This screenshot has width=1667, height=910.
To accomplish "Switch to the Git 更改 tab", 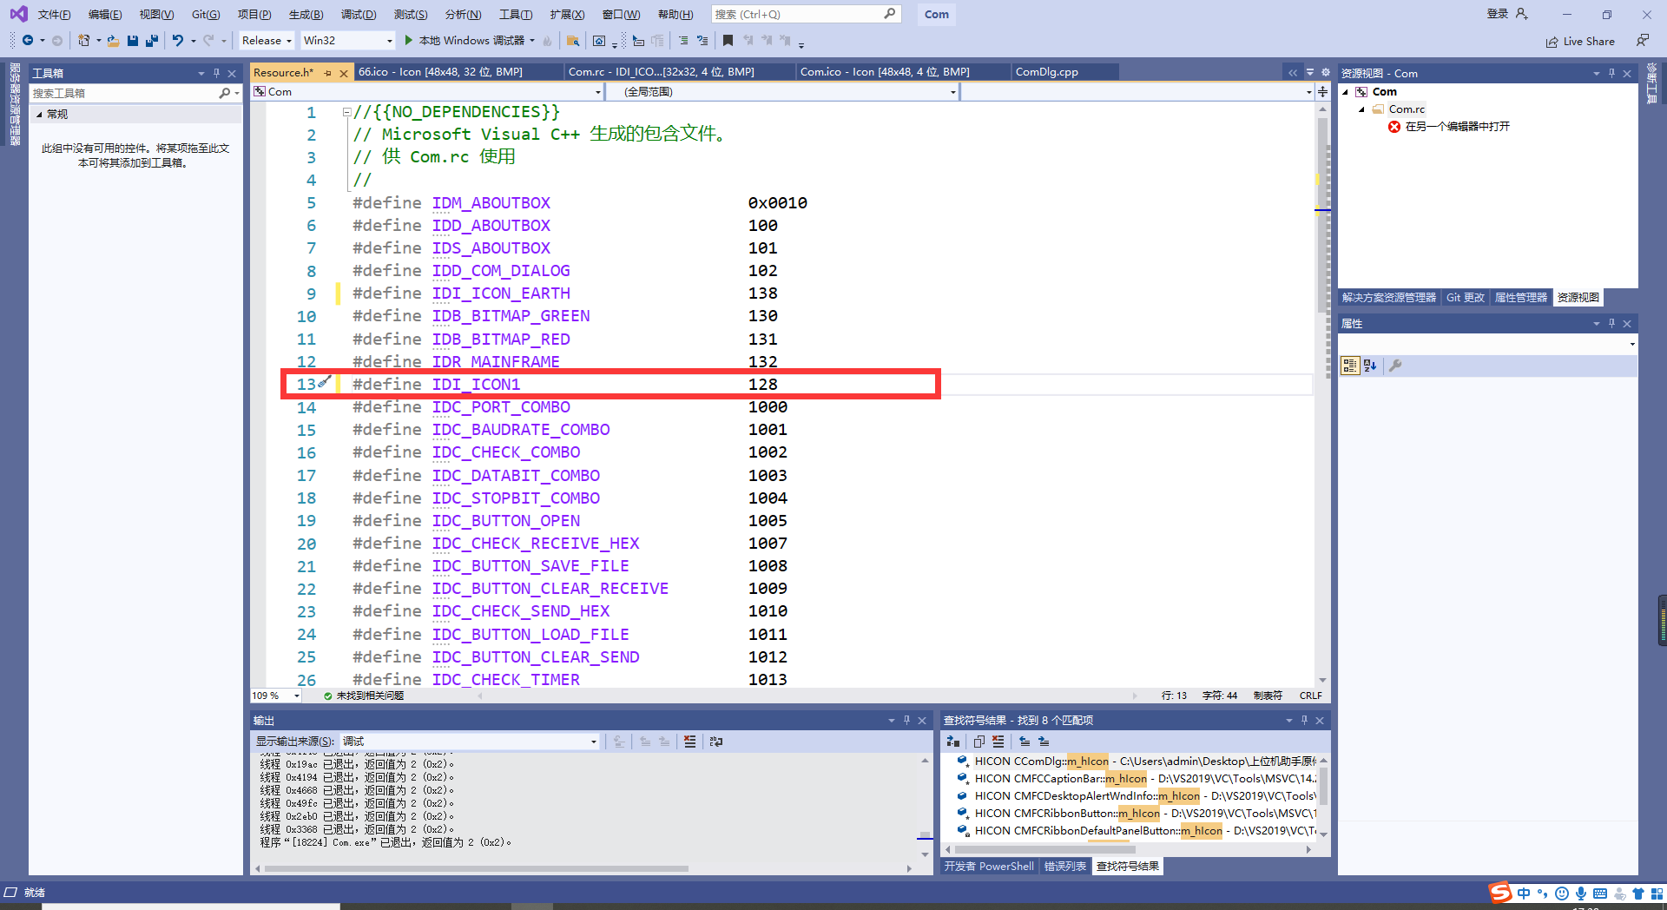I will 1465,298.
